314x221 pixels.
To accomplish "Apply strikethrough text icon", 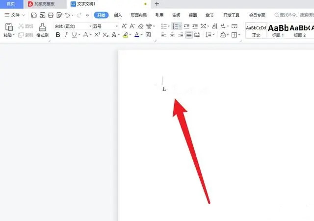I will tap(86, 35).
